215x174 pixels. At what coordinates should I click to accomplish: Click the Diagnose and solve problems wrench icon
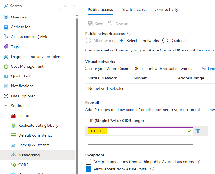click(6, 57)
